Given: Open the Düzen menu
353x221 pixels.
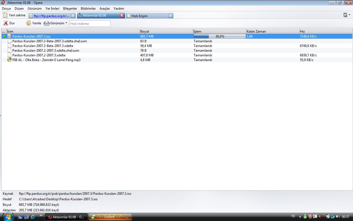Looking at the screenshot, I should click(x=19, y=9).
